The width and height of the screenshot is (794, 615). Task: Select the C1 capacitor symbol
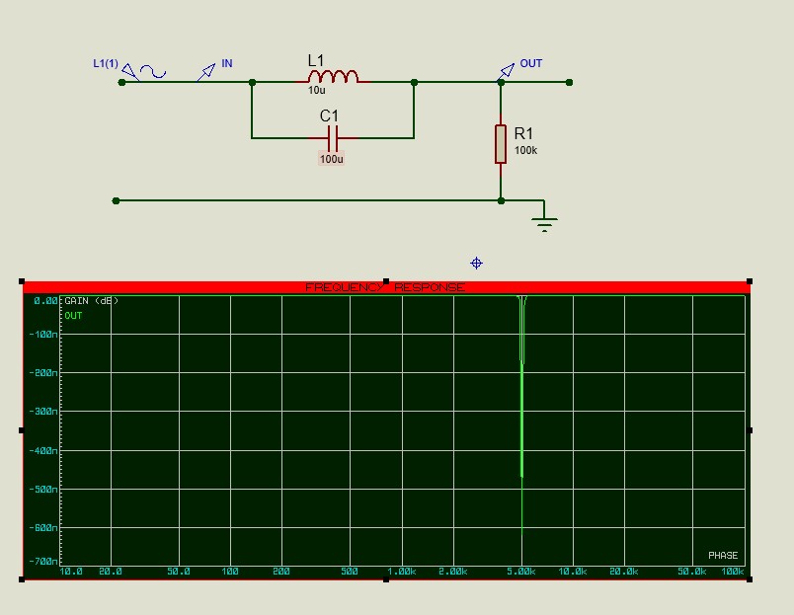pyautogui.click(x=333, y=137)
